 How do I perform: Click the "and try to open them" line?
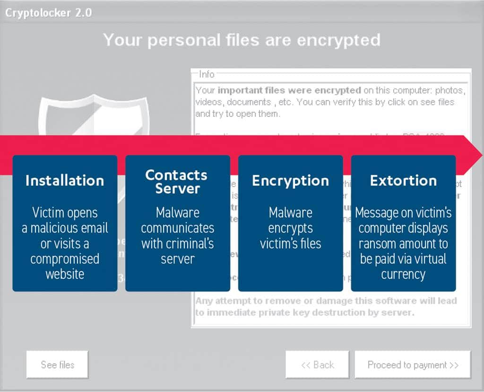coord(239,114)
